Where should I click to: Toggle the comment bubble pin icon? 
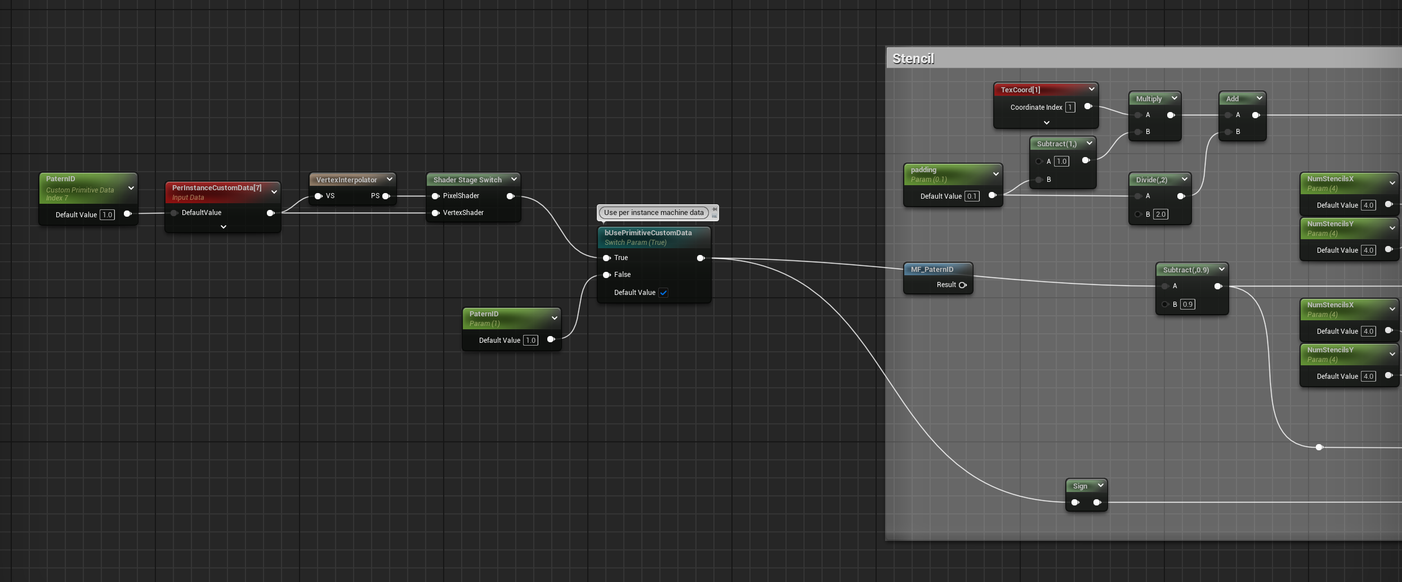(x=715, y=209)
